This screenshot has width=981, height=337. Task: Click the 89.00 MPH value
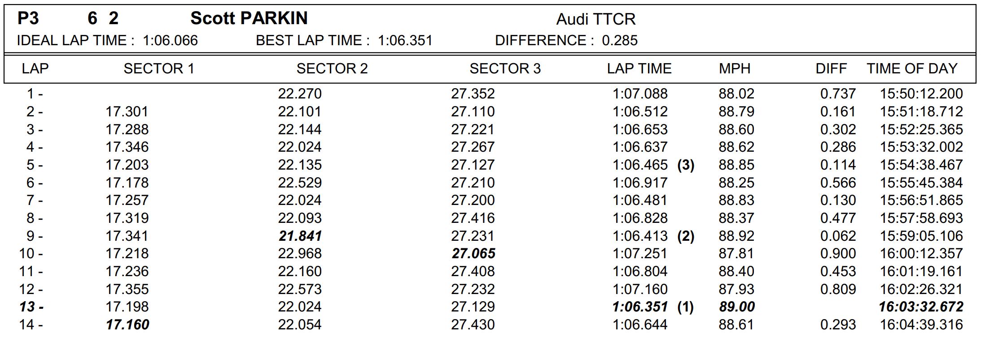click(737, 307)
